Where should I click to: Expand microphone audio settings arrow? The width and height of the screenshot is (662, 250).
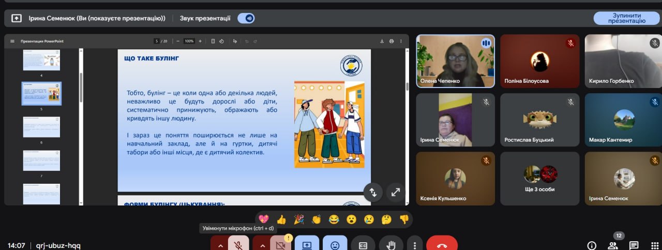pos(220,245)
